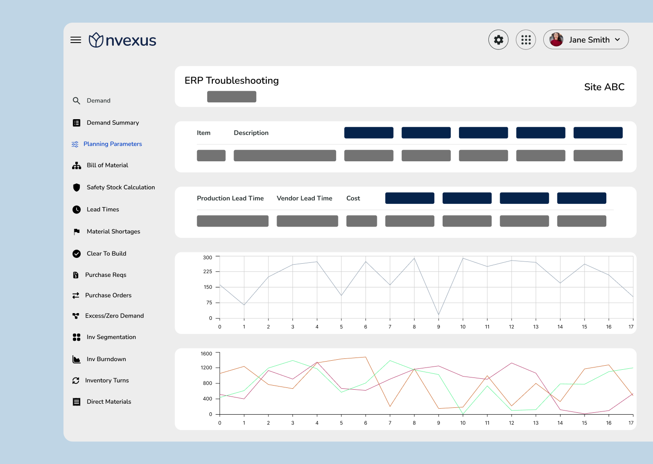Show Excess/Zero Demand report

tap(115, 316)
